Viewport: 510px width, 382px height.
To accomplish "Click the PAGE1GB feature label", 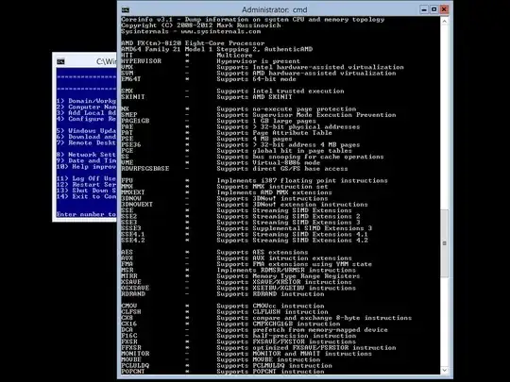I will (x=135, y=121).
